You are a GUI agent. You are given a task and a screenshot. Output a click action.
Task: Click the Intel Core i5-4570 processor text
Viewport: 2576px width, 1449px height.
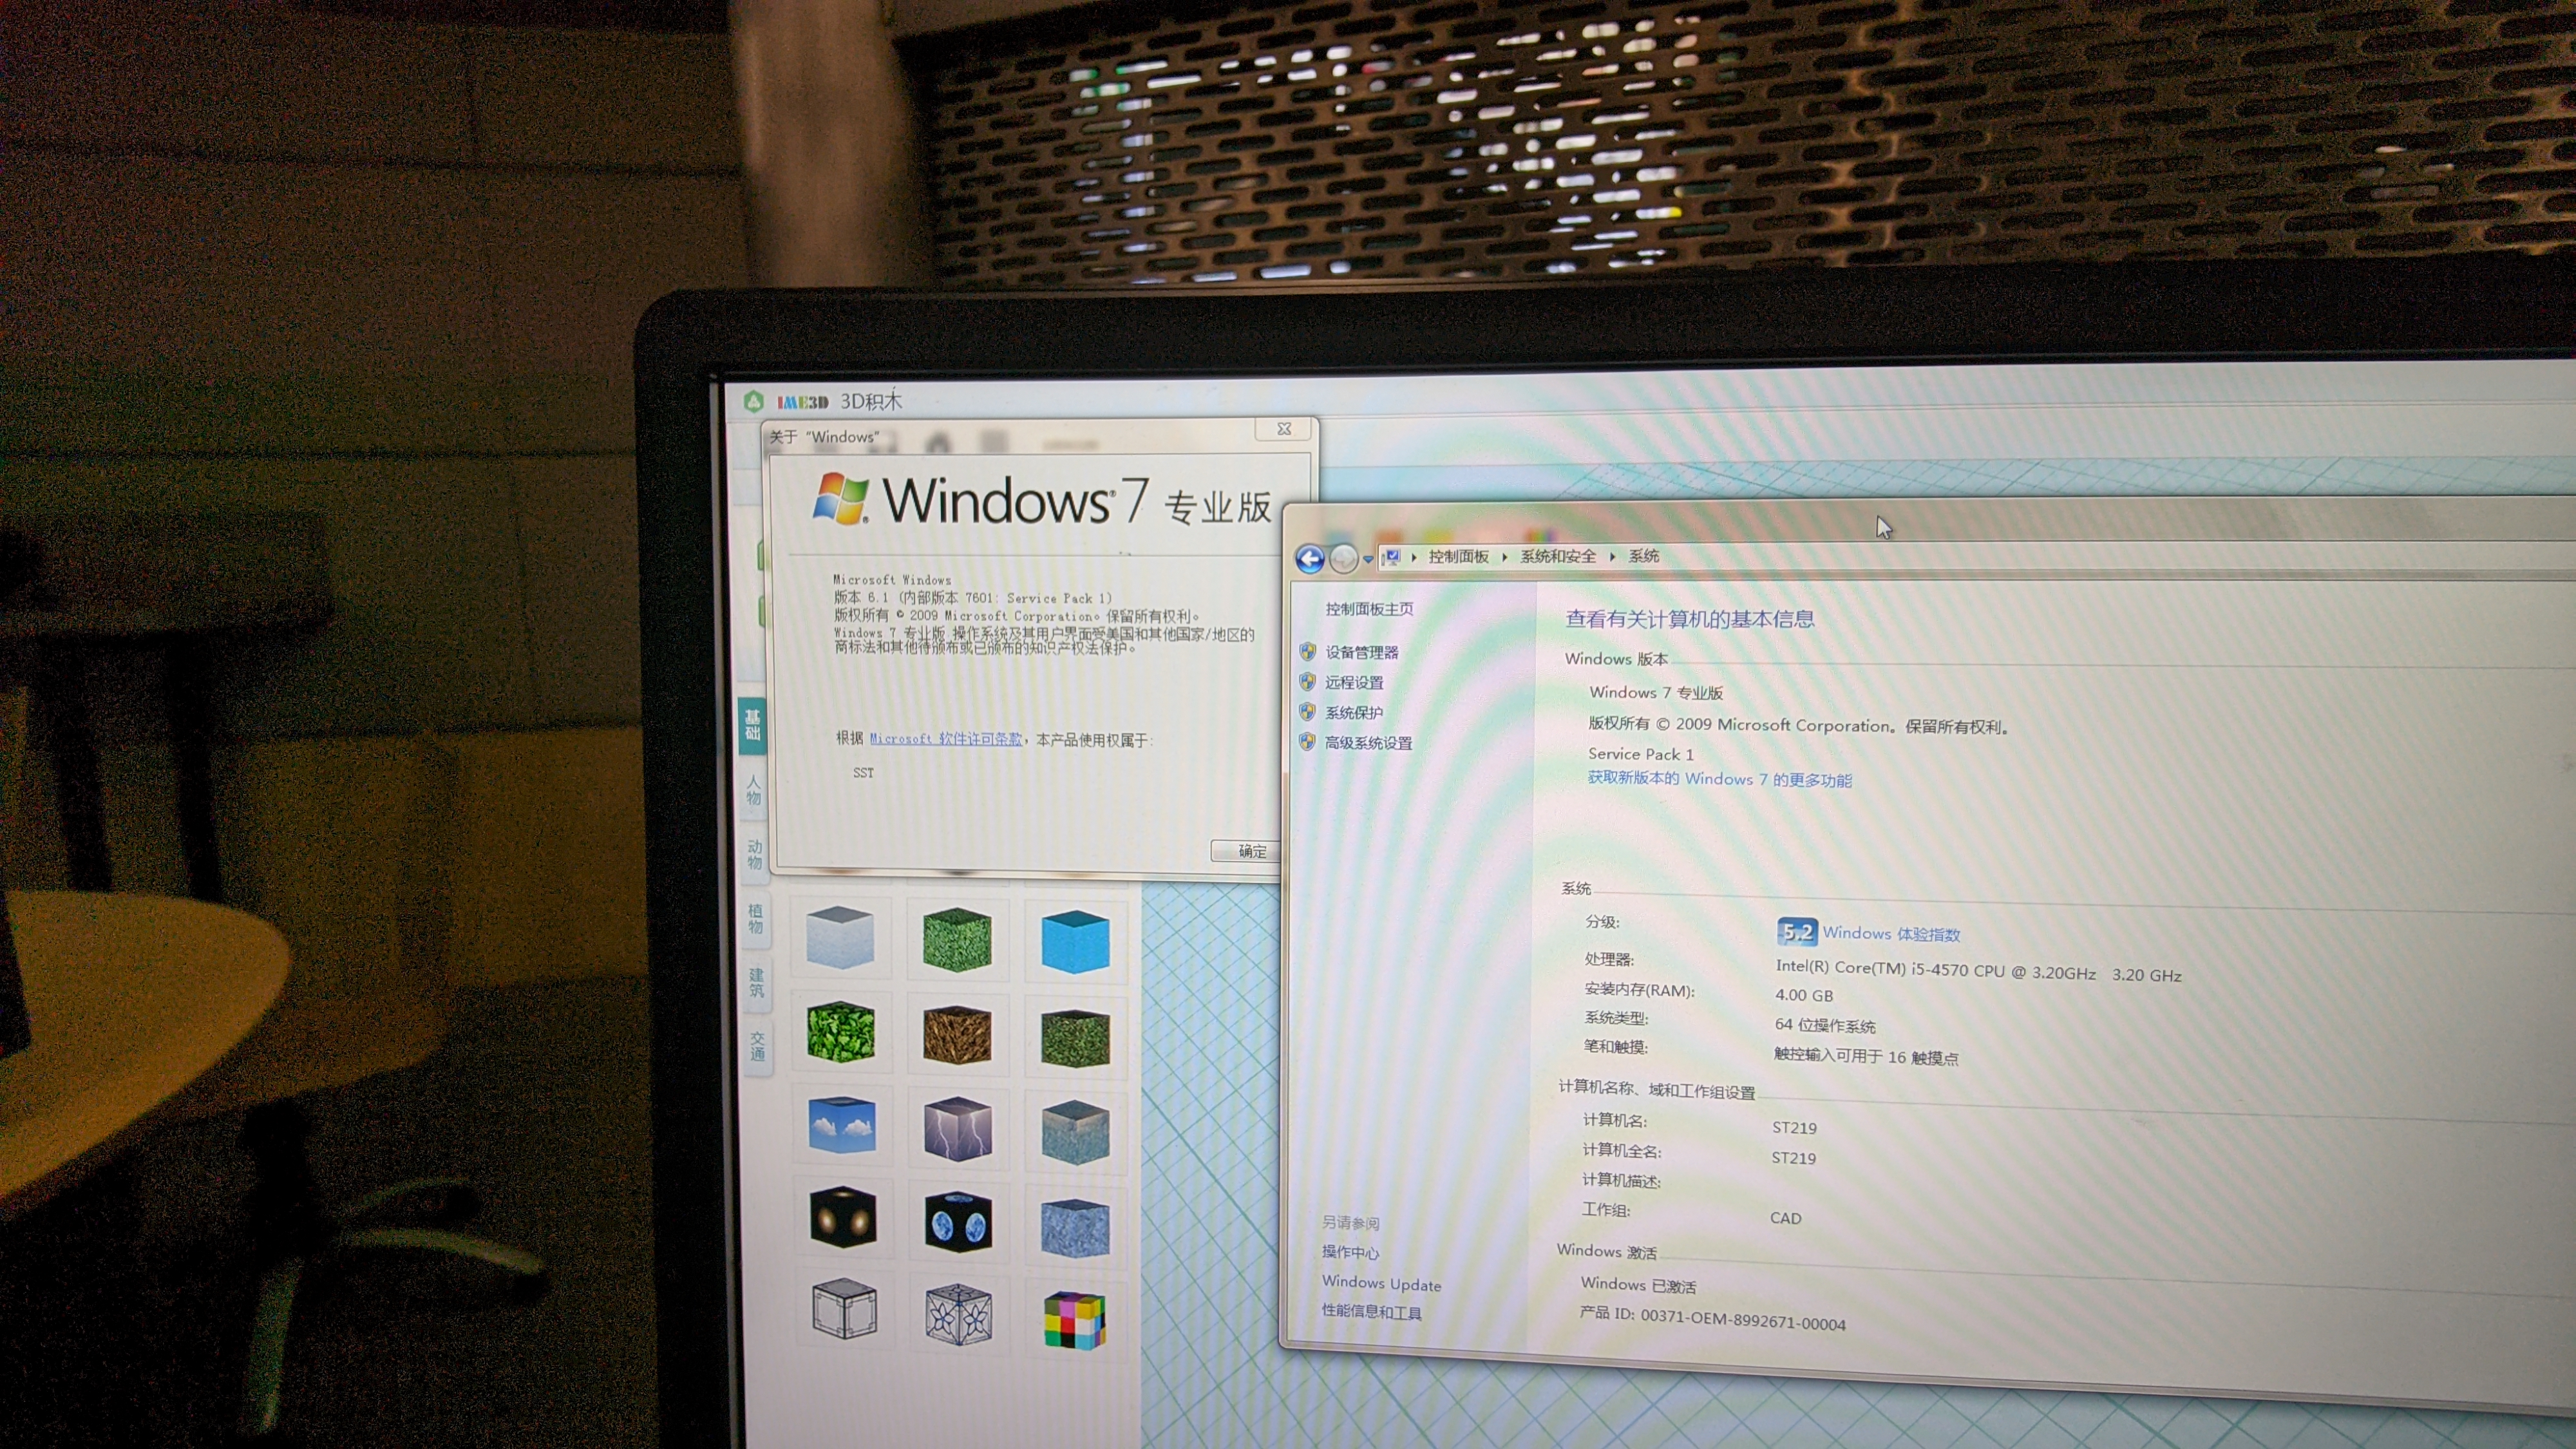click(1978, 970)
